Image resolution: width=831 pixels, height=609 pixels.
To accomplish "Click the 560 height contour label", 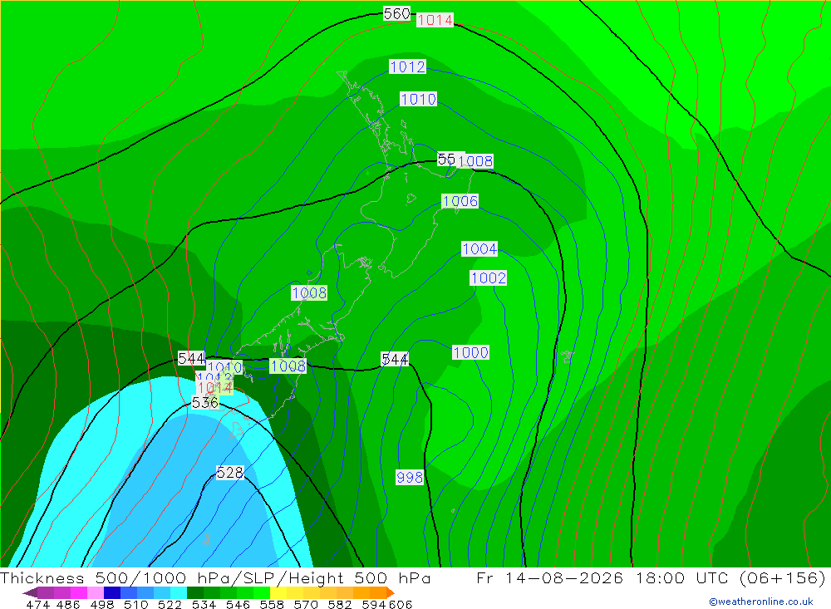I will click(x=397, y=13).
